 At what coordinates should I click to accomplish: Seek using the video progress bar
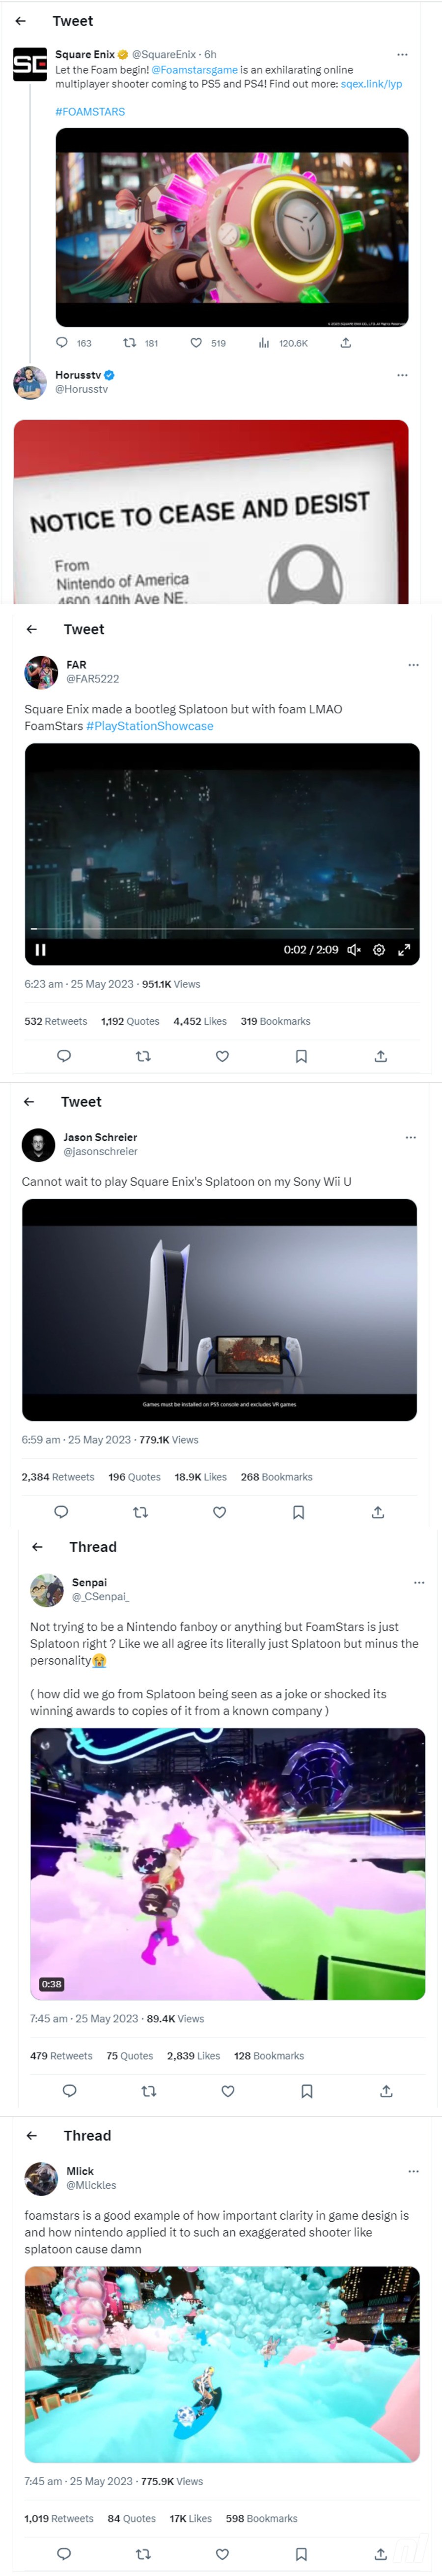(x=220, y=930)
